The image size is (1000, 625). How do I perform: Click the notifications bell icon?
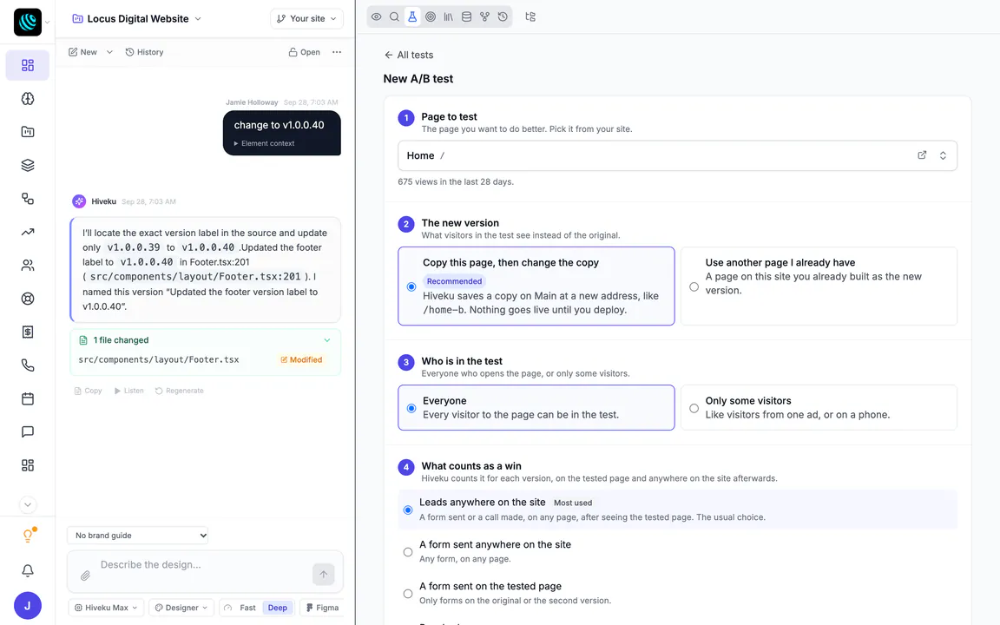pos(28,571)
